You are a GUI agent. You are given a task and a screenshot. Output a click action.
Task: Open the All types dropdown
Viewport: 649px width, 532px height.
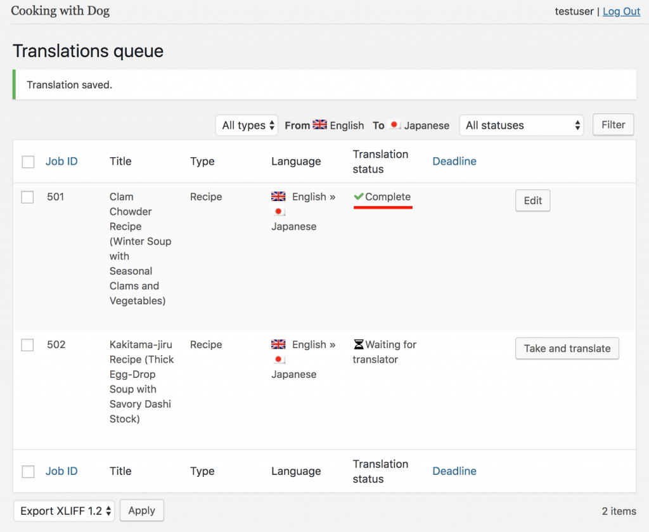pos(247,125)
